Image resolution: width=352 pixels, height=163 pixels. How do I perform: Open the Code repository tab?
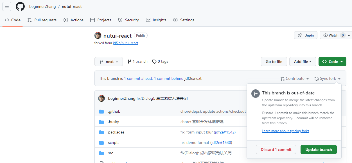pyautogui.click(x=12, y=20)
